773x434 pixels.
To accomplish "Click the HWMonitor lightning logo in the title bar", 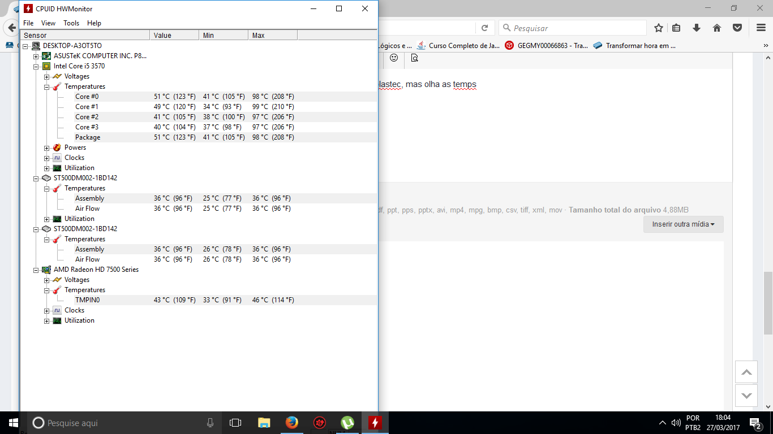I will (x=28, y=8).
